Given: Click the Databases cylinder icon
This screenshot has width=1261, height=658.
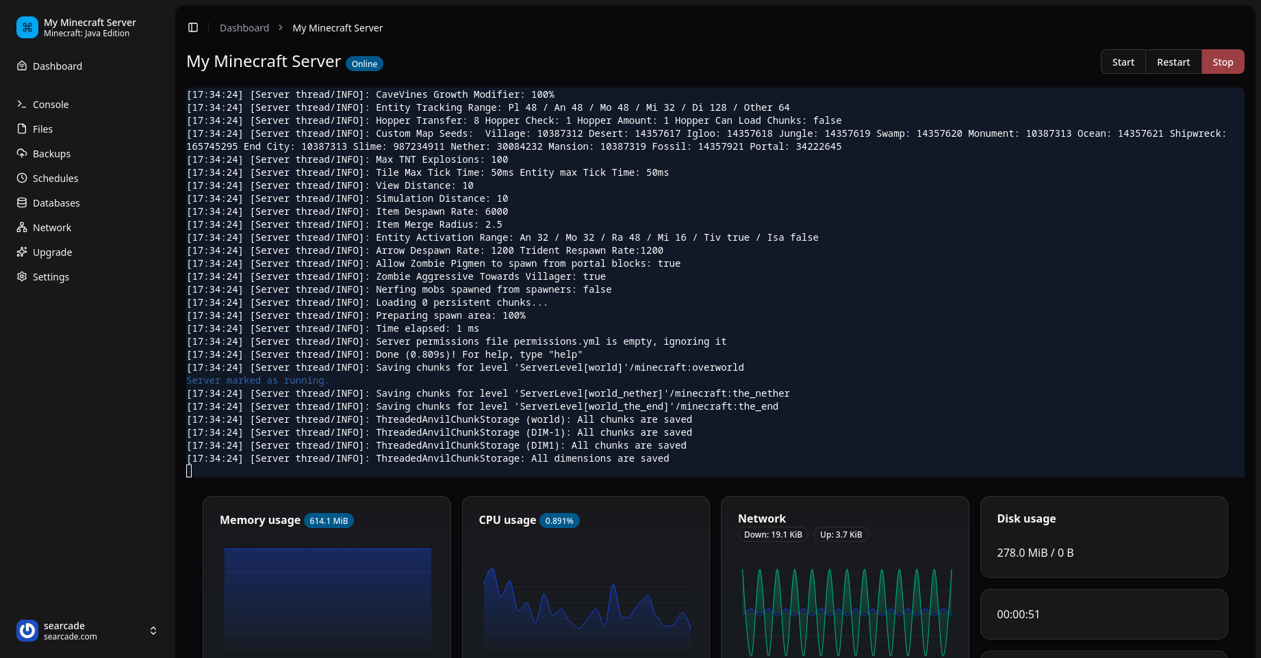Looking at the screenshot, I should point(22,202).
